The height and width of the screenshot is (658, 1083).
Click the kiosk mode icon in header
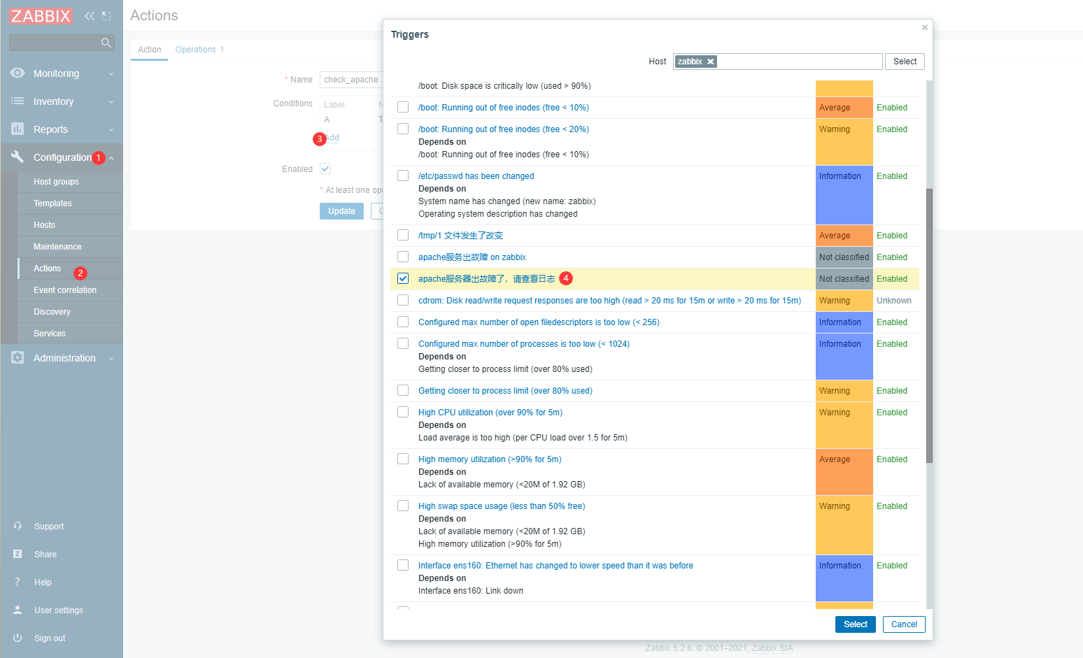pos(106,15)
